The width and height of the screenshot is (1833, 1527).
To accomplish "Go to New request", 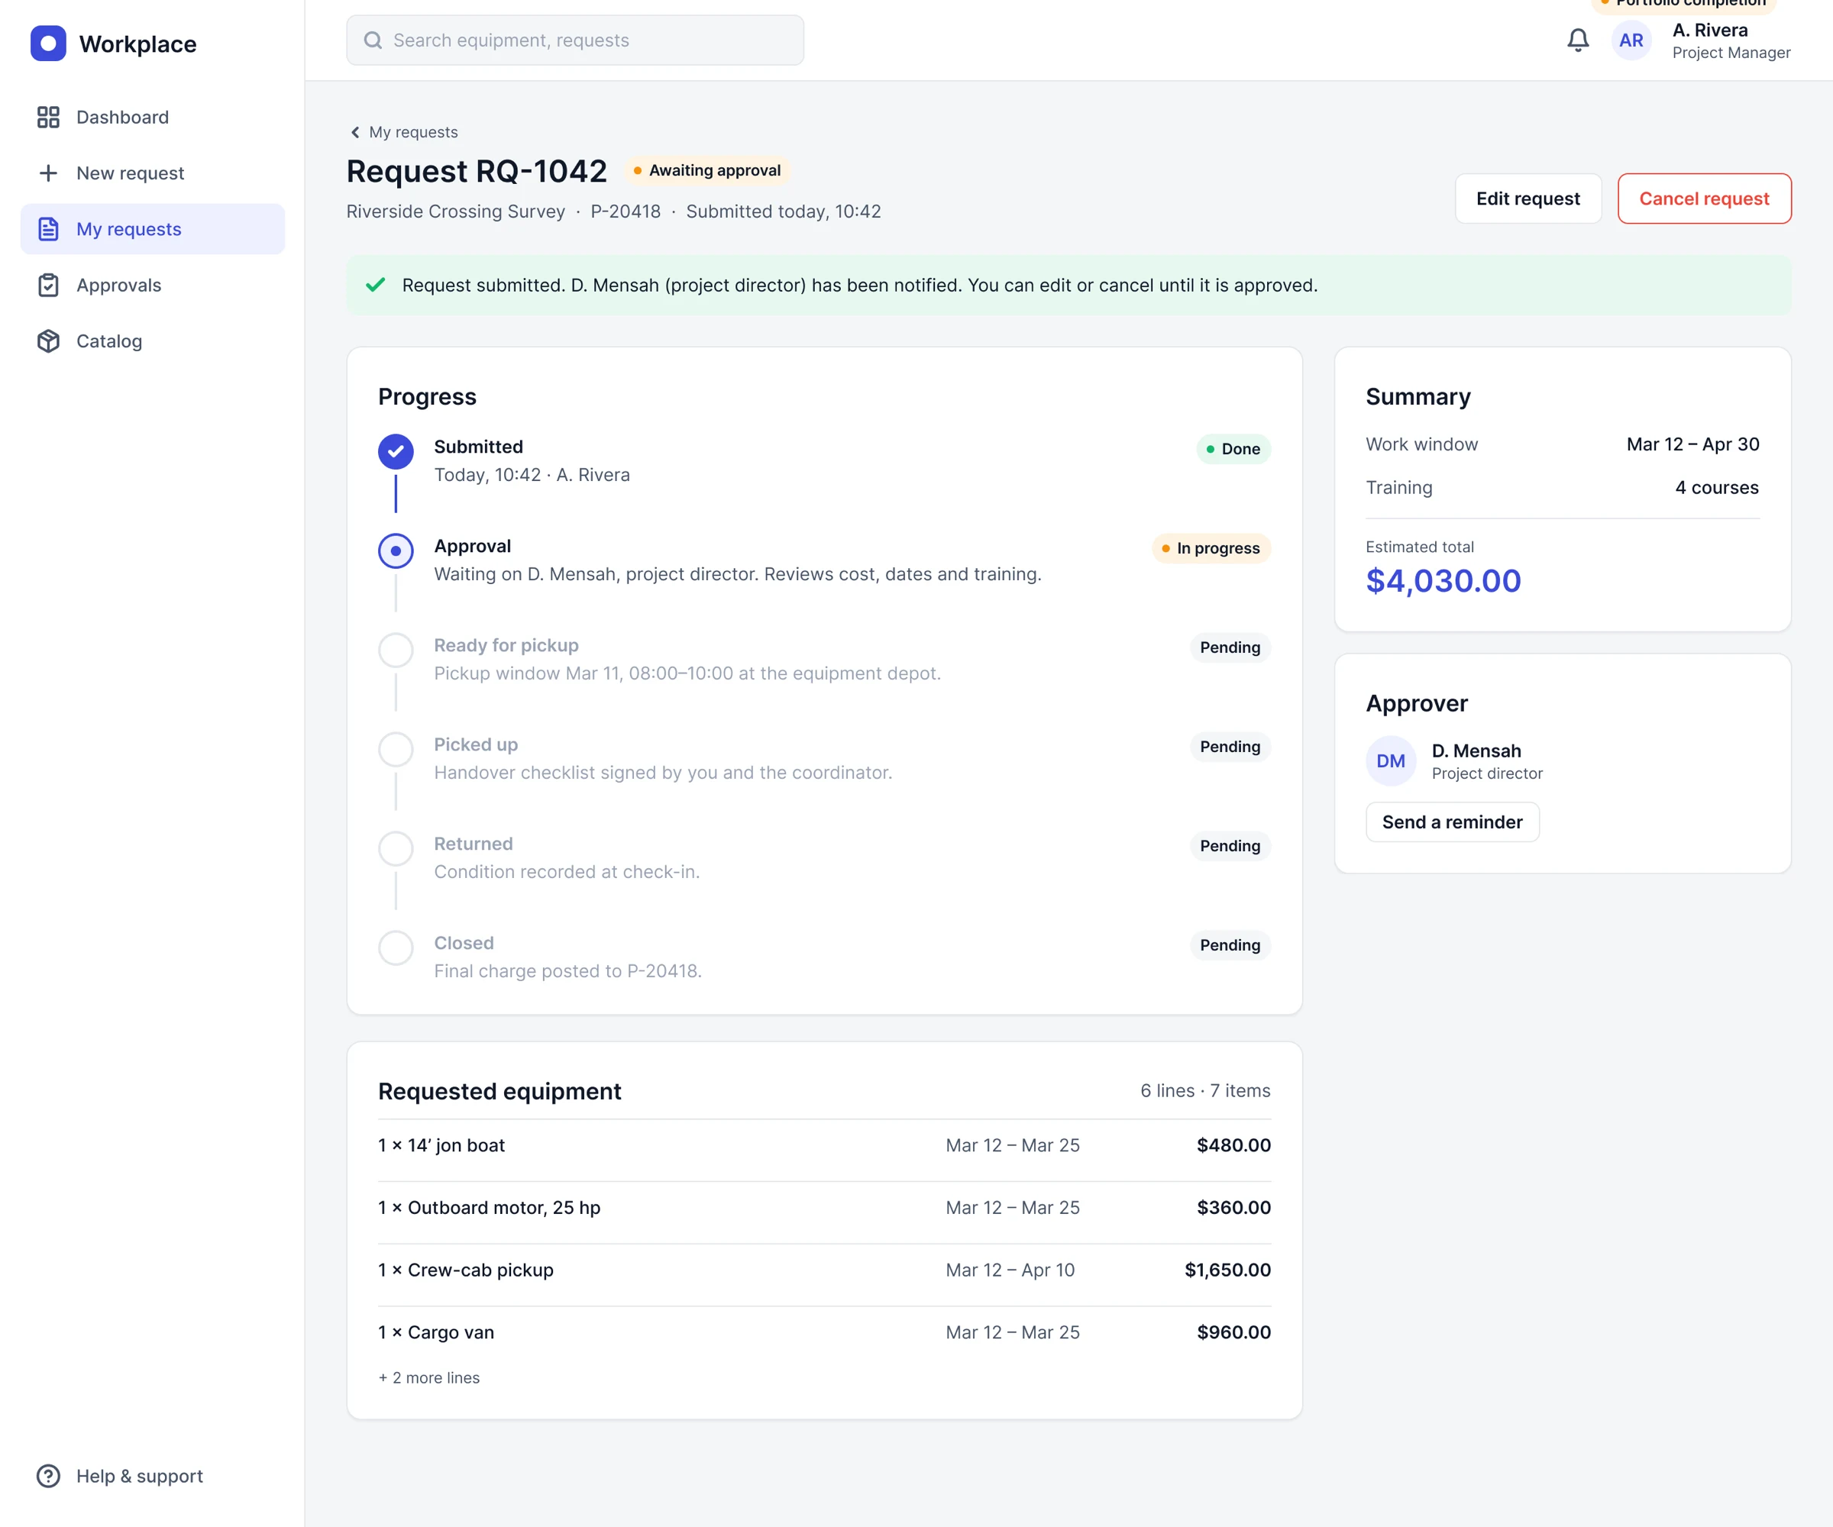I will [x=153, y=173].
